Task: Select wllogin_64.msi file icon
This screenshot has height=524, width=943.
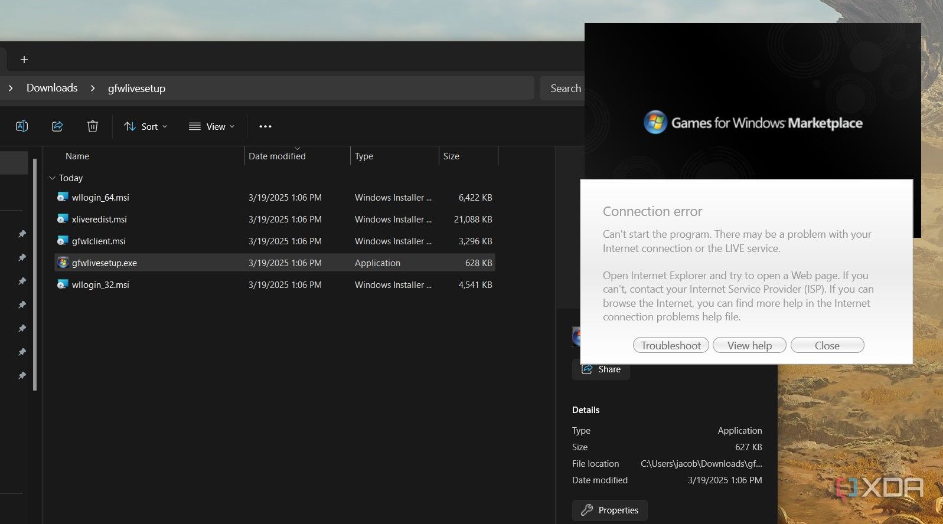Action: coord(63,197)
